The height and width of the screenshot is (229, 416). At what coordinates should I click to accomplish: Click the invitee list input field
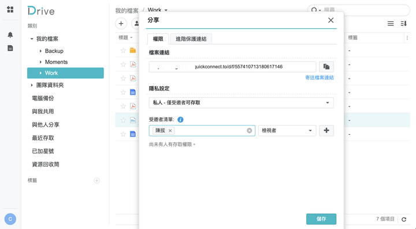pyautogui.click(x=202, y=131)
